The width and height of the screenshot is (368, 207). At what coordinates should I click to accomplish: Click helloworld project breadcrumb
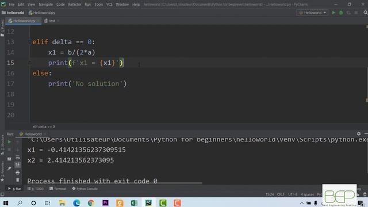pos(13,13)
